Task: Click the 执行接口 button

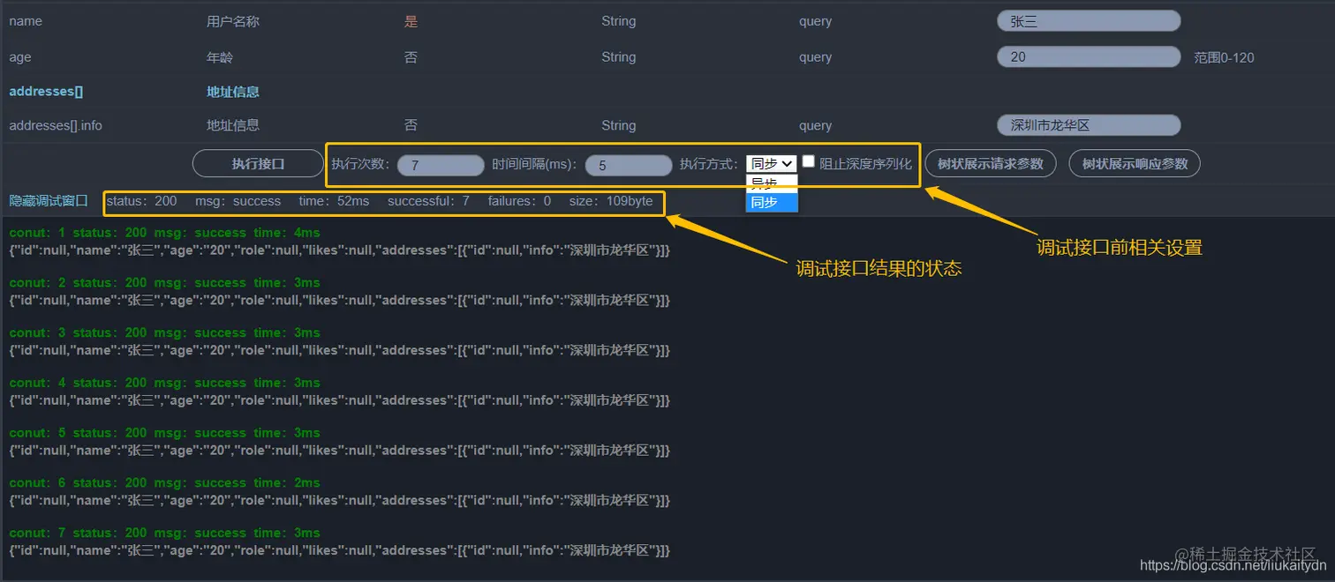Action: [258, 163]
